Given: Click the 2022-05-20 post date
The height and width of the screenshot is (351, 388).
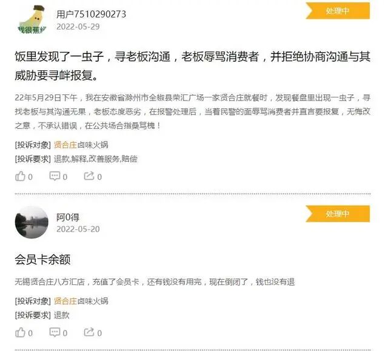Looking at the screenshot, I should point(78,229).
